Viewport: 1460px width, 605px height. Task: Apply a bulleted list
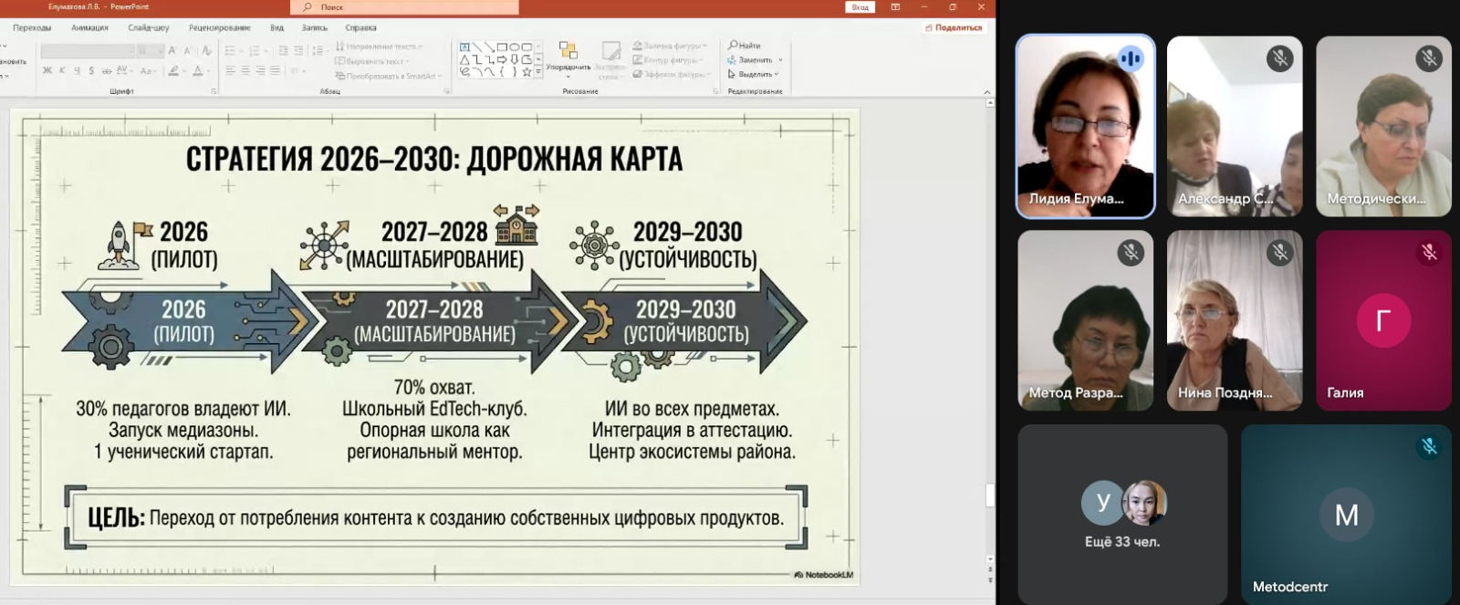coord(231,51)
